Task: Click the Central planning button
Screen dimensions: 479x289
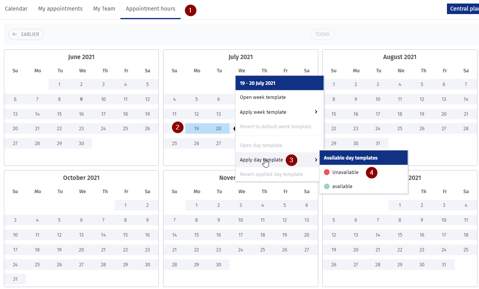Action: [464, 9]
